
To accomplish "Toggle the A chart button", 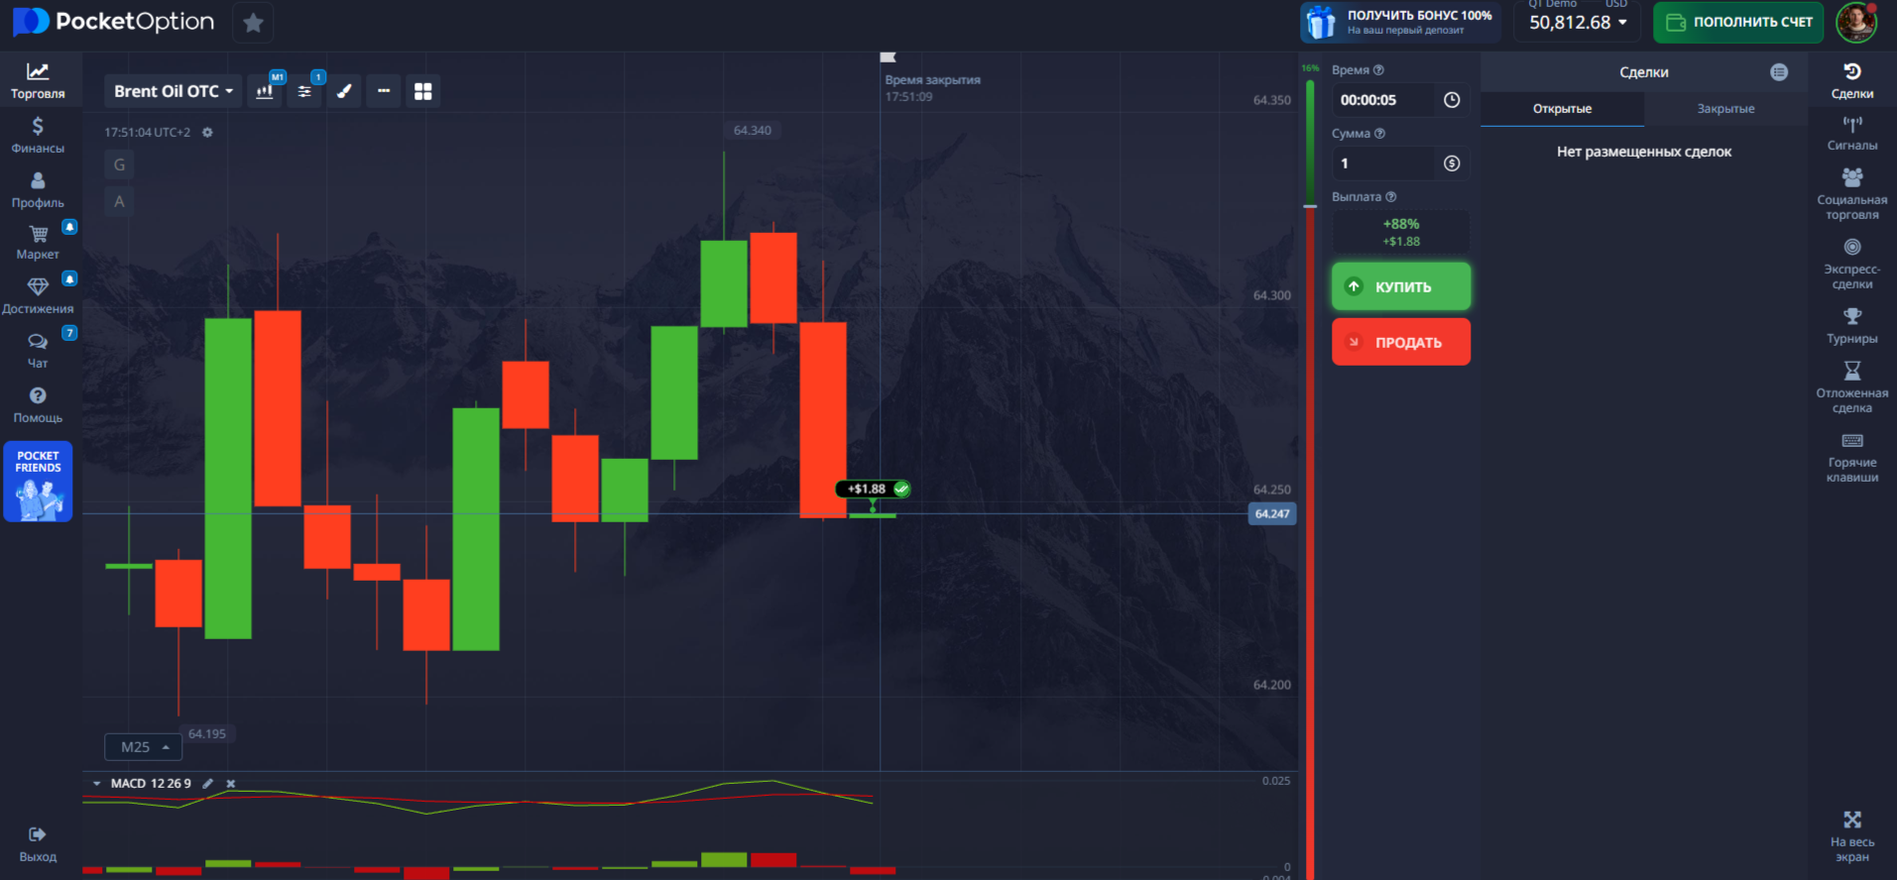I will click(x=119, y=201).
